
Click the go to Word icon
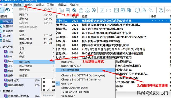click(x=129, y=10)
